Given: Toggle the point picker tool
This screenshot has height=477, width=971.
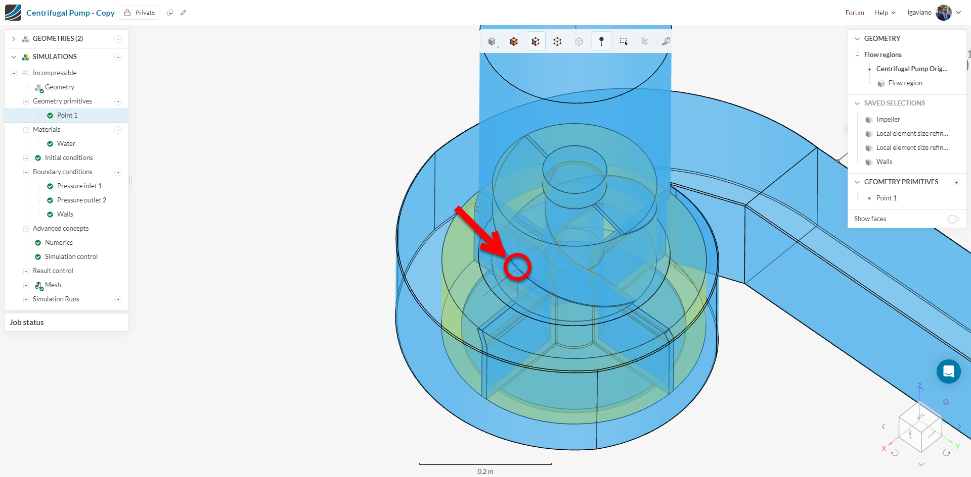Looking at the screenshot, I should coord(601,41).
